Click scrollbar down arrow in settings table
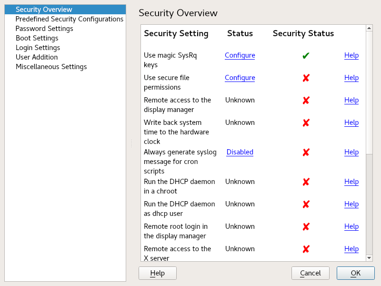 [369, 257]
